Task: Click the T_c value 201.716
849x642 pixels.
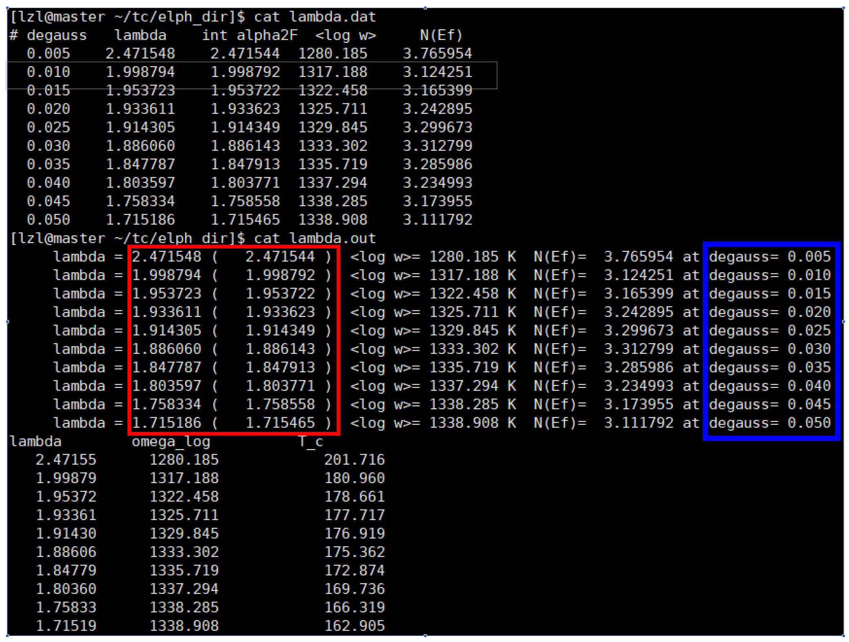Action: pos(354,460)
